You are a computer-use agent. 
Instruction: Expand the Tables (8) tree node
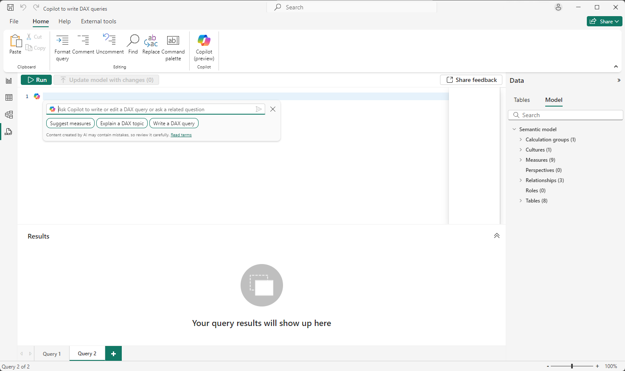(x=521, y=201)
